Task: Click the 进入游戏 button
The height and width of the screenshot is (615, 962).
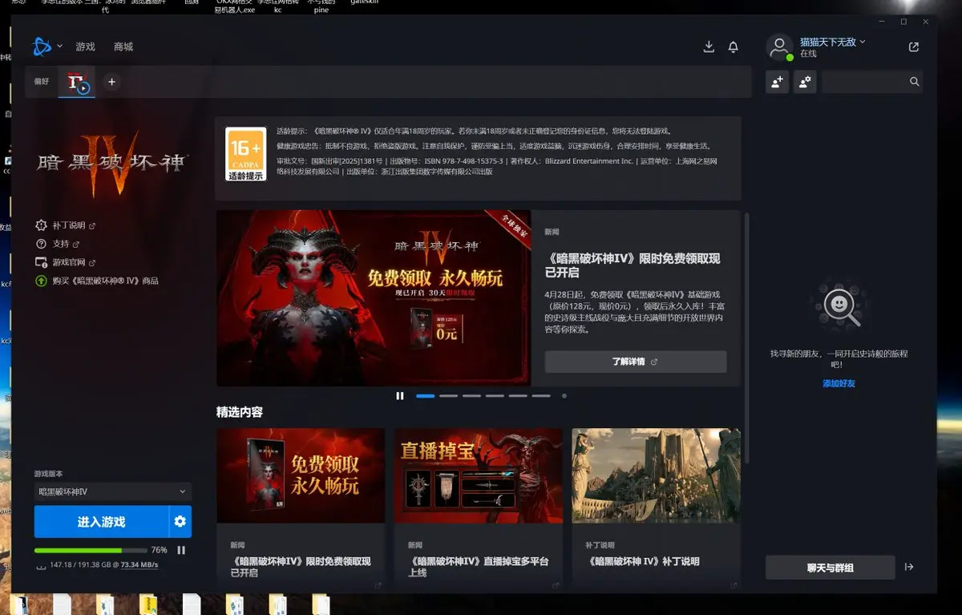Action: click(x=101, y=522)
